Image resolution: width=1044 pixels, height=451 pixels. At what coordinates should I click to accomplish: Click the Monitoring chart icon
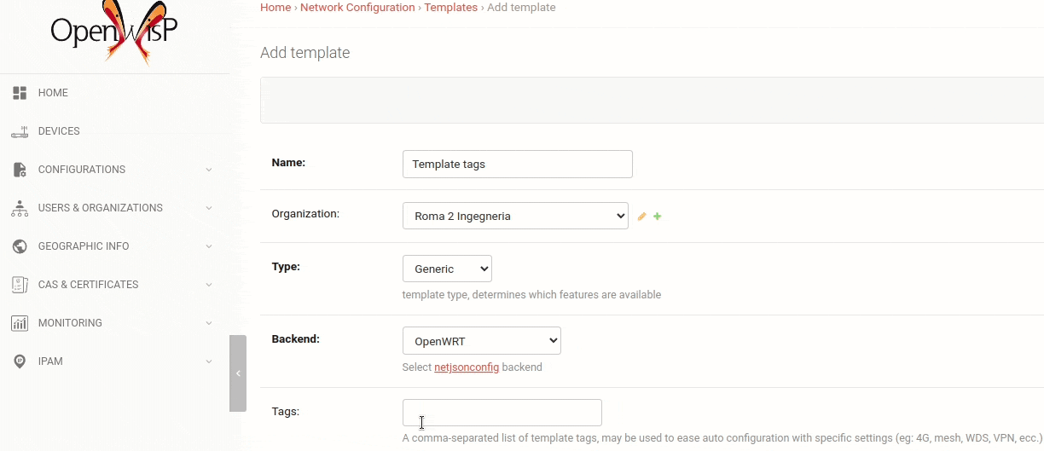point(20,323)
